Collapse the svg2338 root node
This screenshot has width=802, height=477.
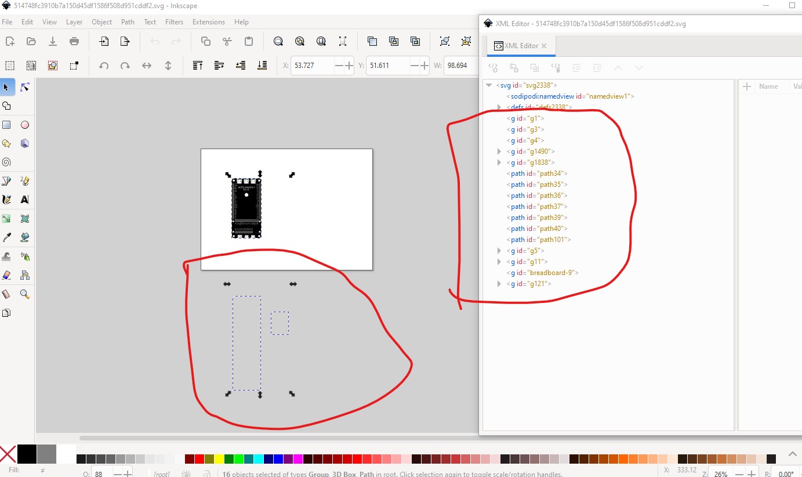489,85
